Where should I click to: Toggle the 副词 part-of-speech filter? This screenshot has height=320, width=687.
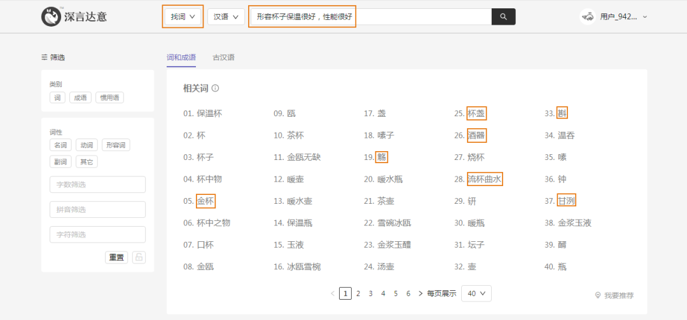click(60, 162)
